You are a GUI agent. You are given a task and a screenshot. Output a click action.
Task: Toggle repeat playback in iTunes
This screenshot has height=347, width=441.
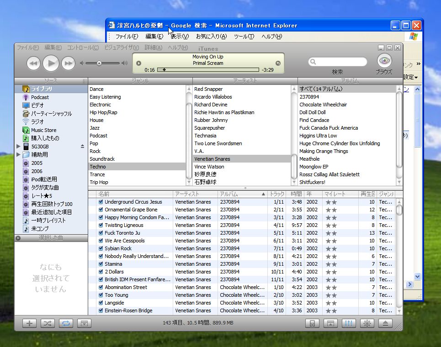point(66,323)
